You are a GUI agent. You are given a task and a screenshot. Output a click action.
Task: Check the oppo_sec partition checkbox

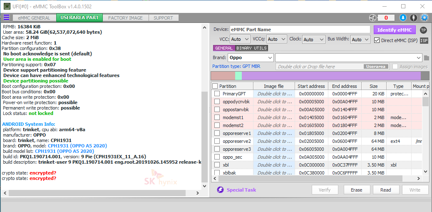(x=217, y=157)
